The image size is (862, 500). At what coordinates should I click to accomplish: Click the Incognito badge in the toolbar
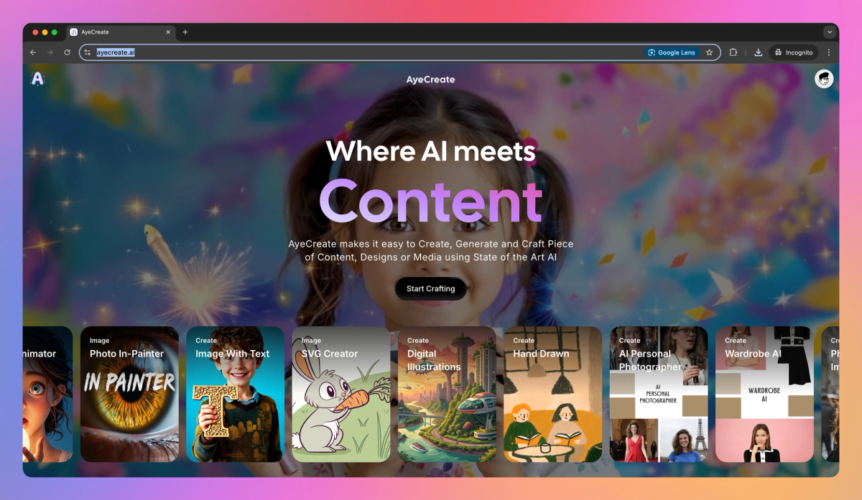coord(793,52)
